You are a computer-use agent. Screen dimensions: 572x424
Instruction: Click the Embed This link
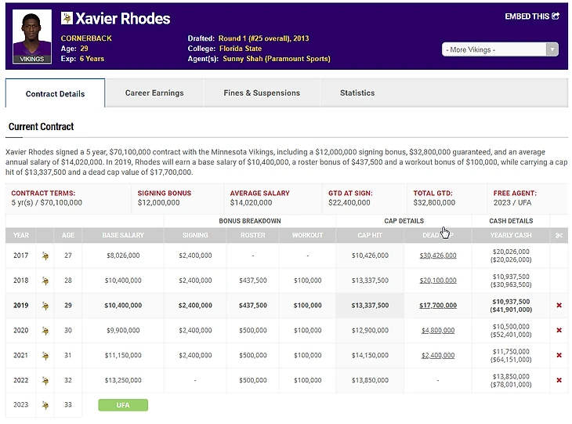(x=532, y=16)
